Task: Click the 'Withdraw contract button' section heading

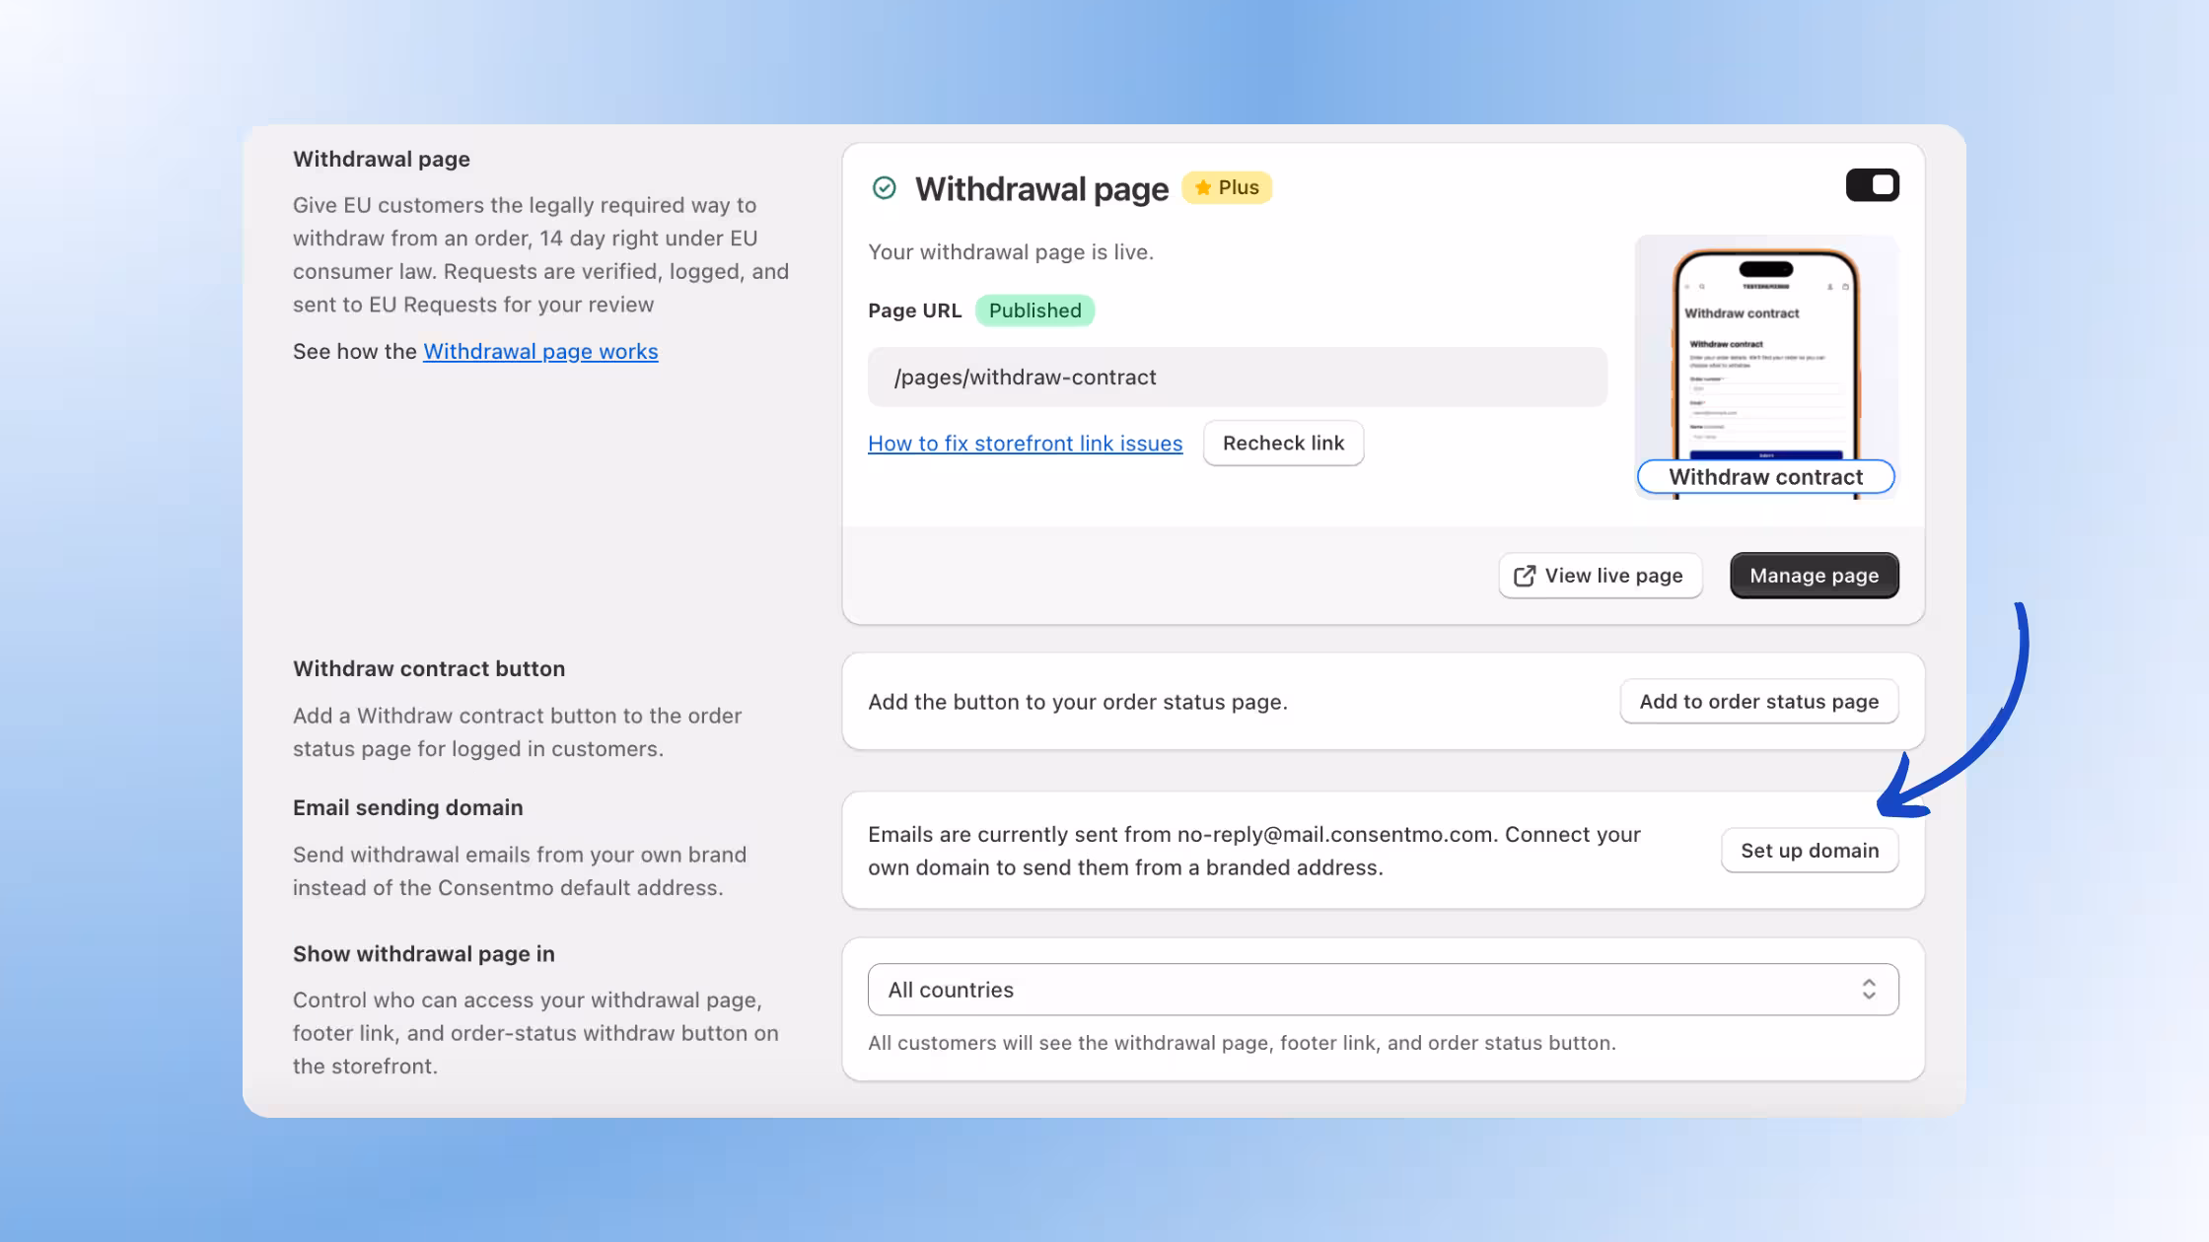Action: pyautogui.click(x=429, y=669)
